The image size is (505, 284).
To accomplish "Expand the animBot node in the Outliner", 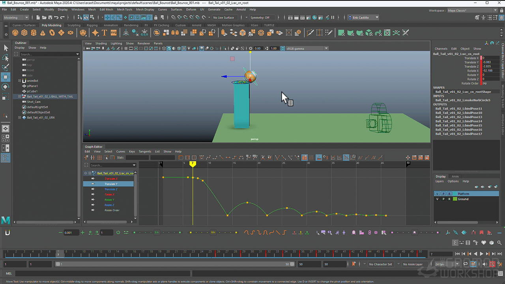I will (20, 81).
